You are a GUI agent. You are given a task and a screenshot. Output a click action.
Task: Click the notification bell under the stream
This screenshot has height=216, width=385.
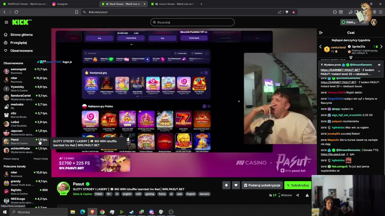[226, 185]
